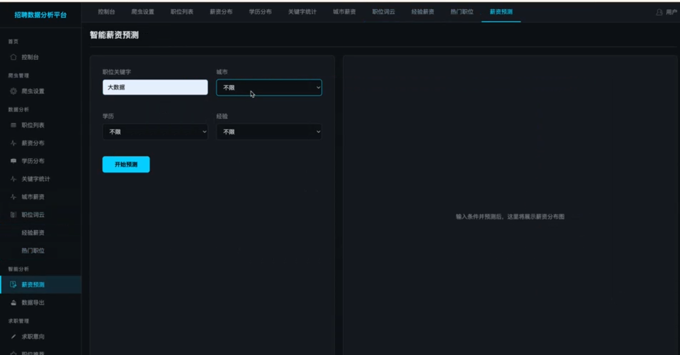Switch to the 薪资分布 top tab

221,12
